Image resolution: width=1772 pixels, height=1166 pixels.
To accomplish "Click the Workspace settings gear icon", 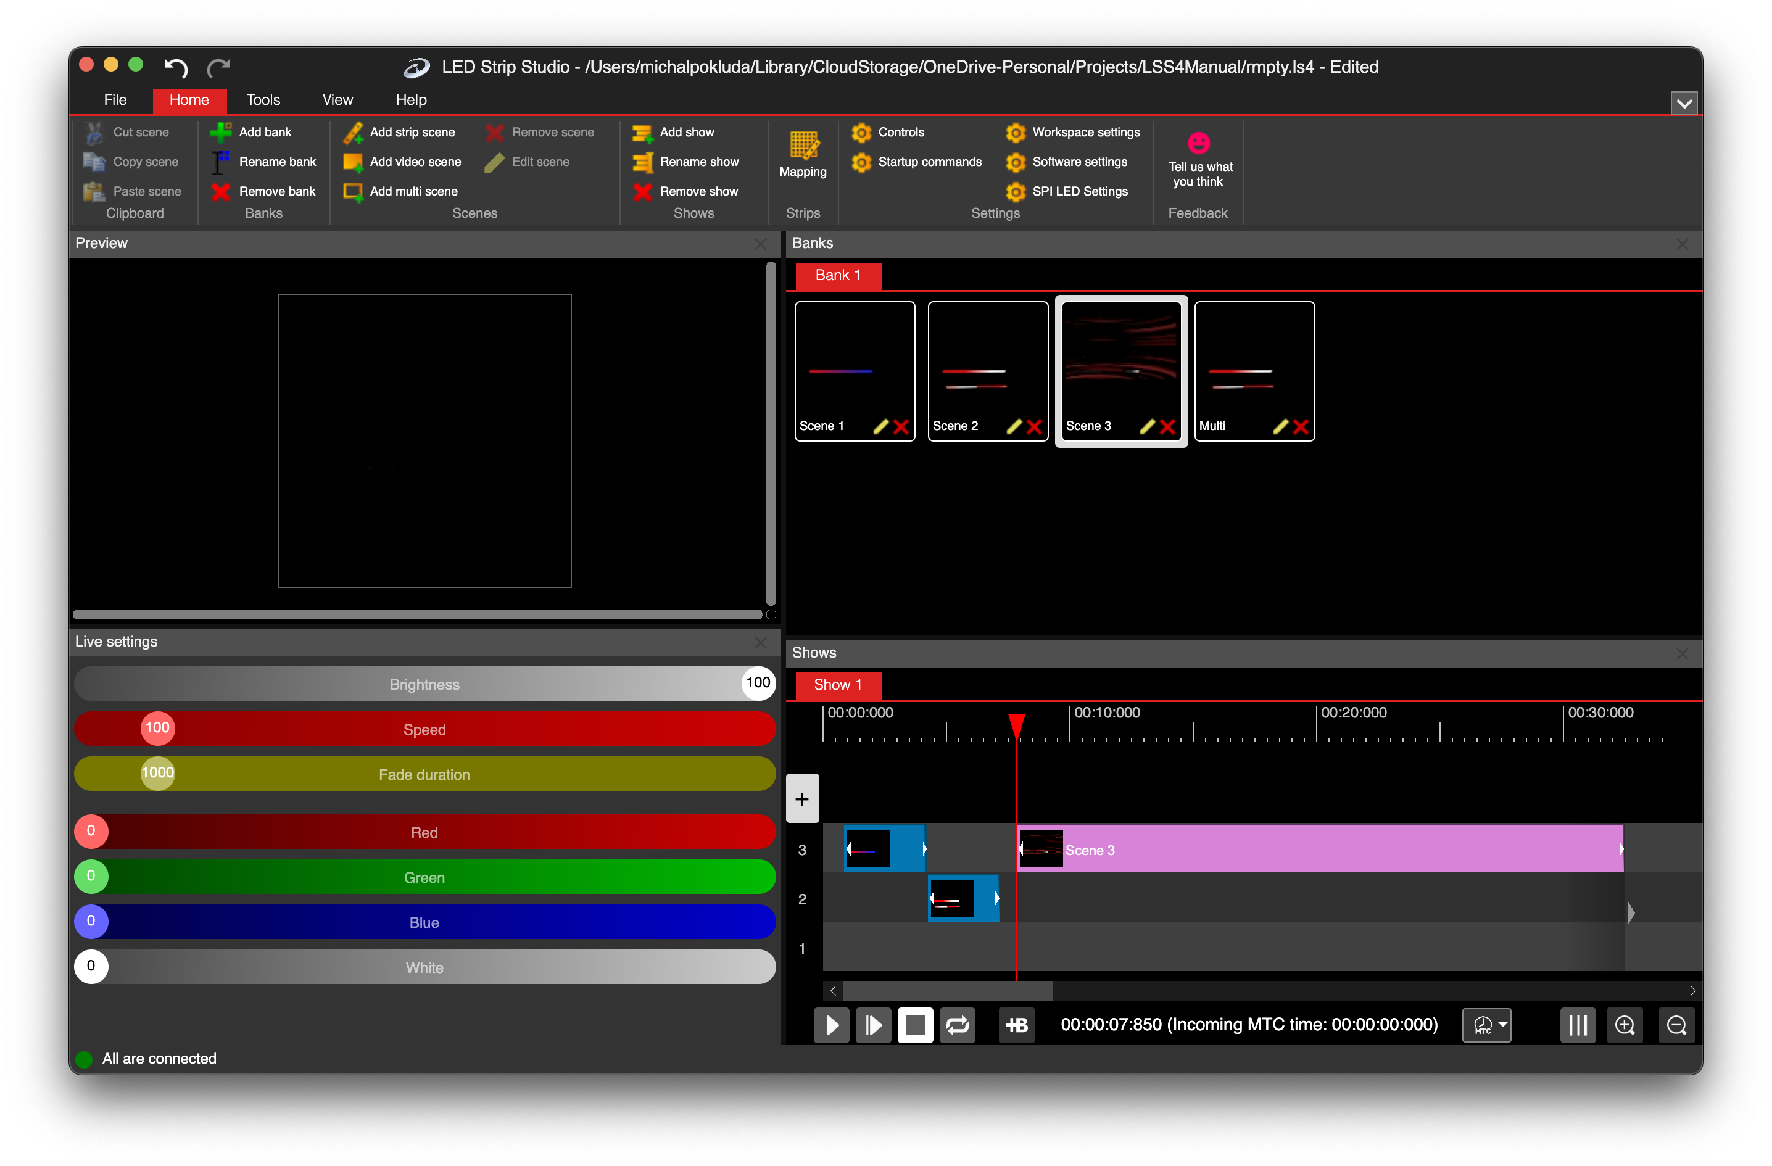I will pyautogui.click(x=1016, y=132).
